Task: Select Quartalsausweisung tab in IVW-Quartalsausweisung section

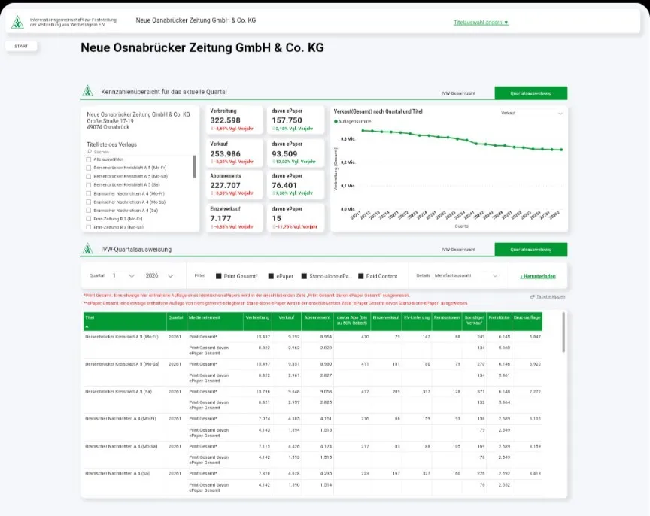Action: [530, 250]
